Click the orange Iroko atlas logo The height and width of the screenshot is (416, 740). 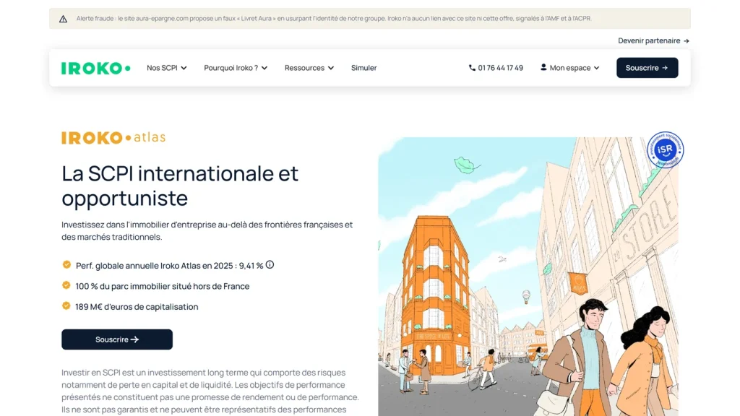pos(113,138)
